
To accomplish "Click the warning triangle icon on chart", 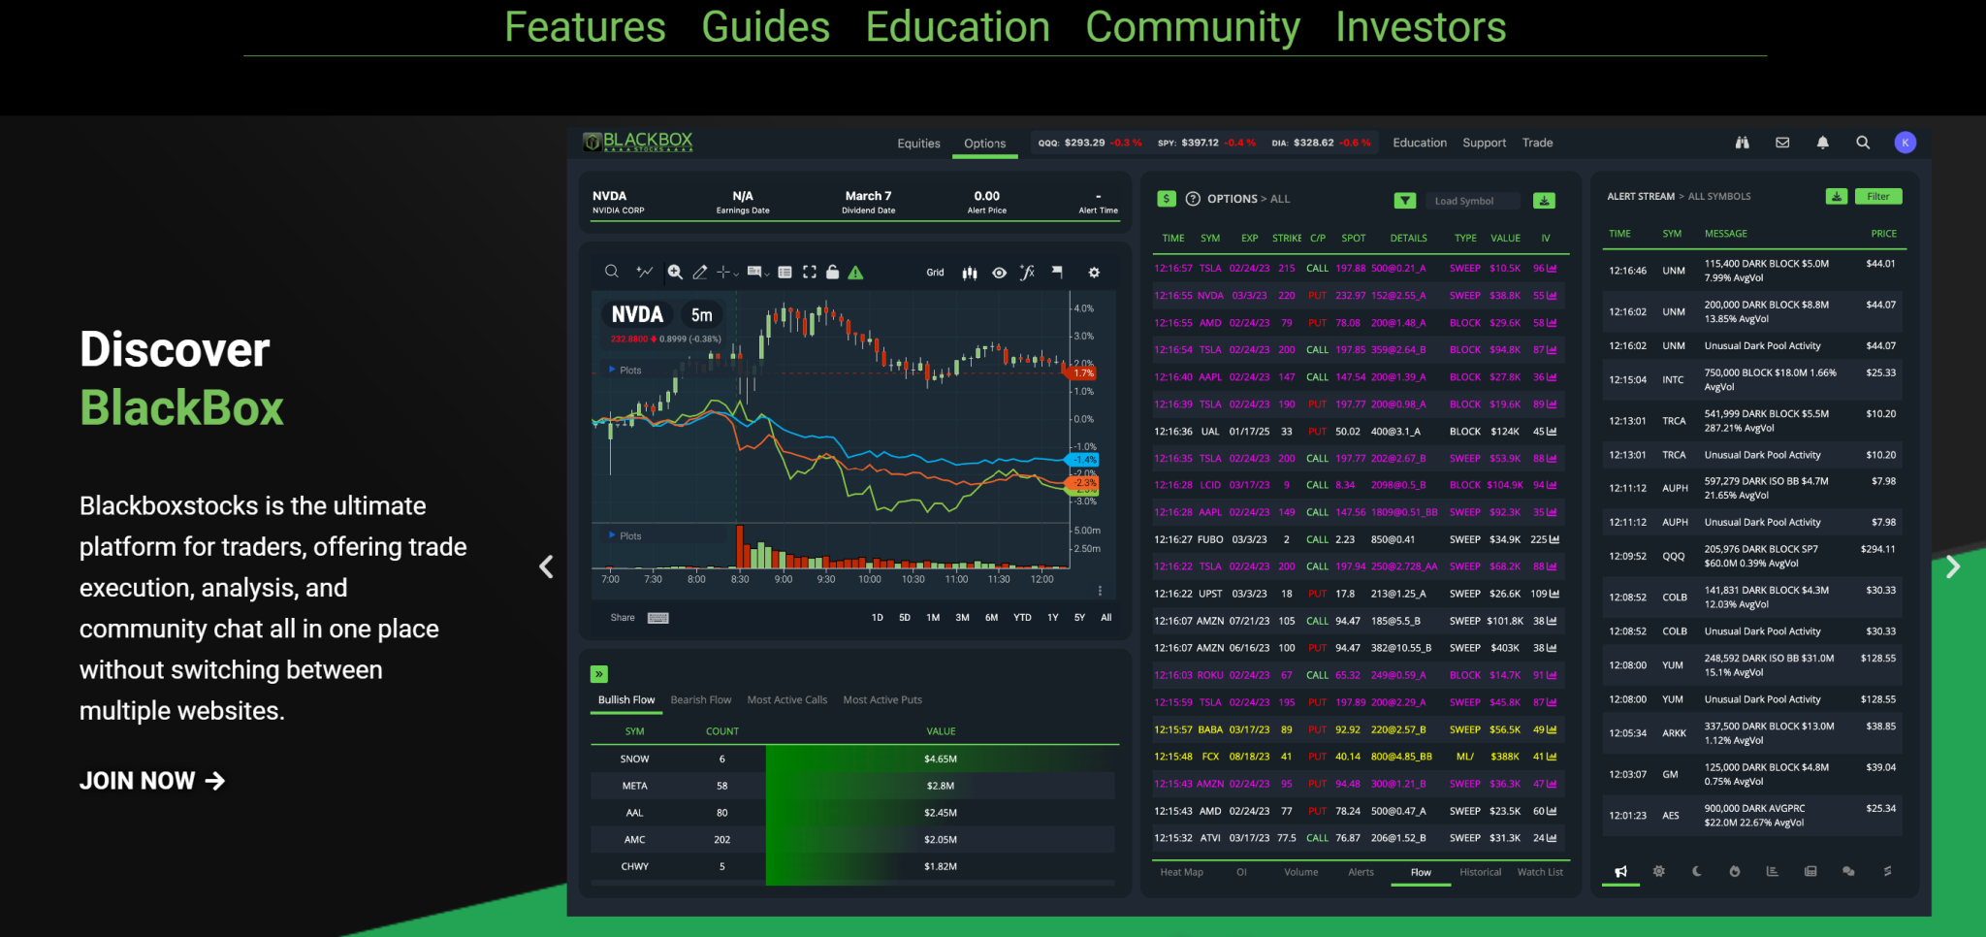I will click(854, 273).
